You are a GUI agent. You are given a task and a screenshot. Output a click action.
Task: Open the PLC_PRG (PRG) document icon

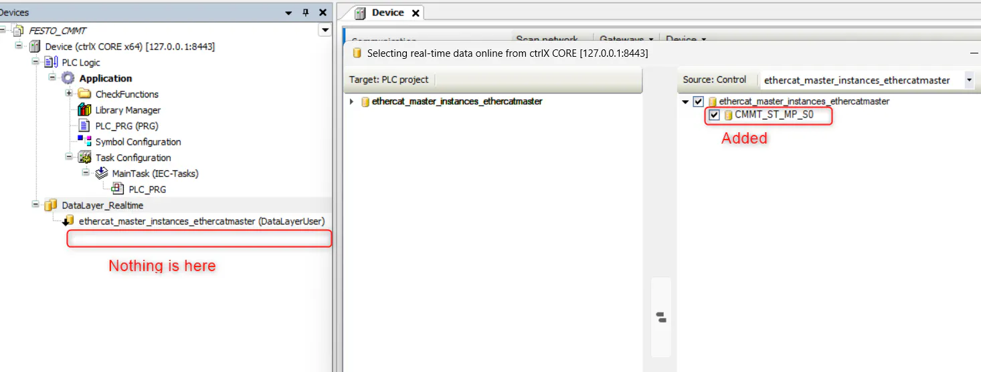point(84,126)
